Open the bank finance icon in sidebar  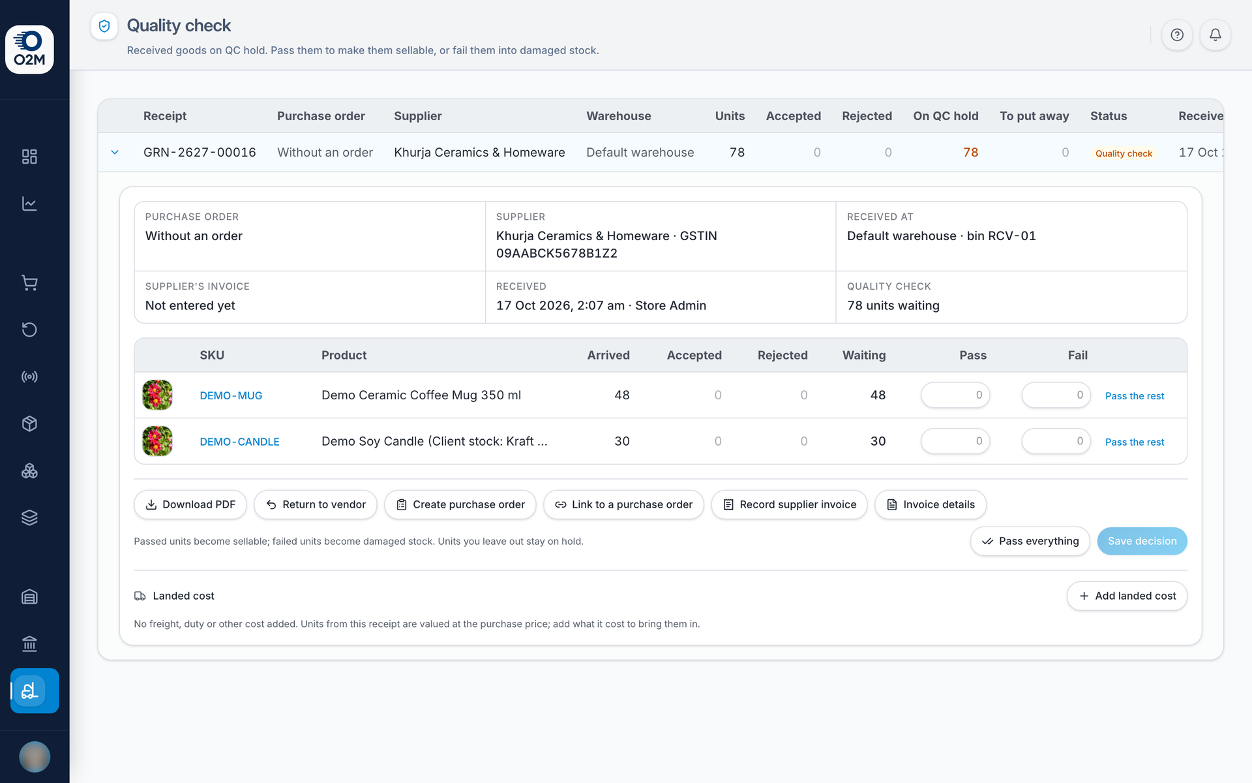pos(29,644)
